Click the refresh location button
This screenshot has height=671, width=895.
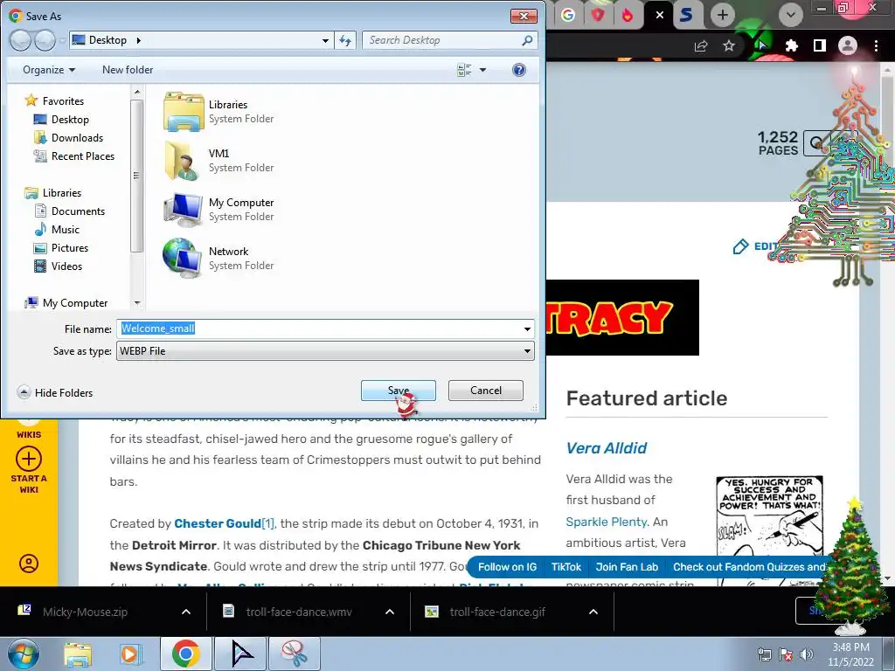(x=345, y=40)
